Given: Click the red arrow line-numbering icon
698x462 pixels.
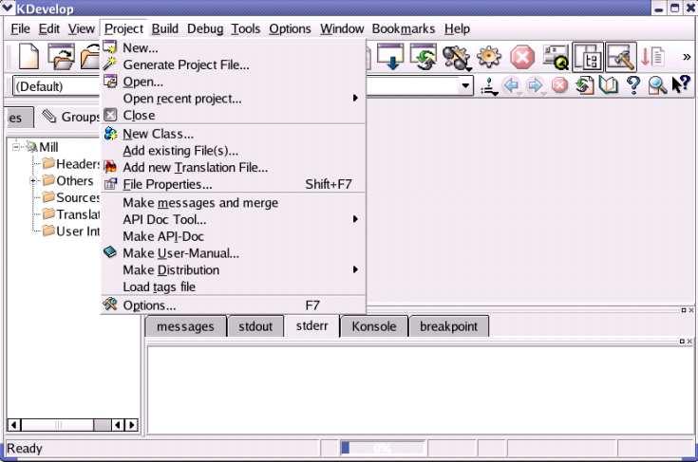Looking at the screenshot, I should (x=652, y=57).
